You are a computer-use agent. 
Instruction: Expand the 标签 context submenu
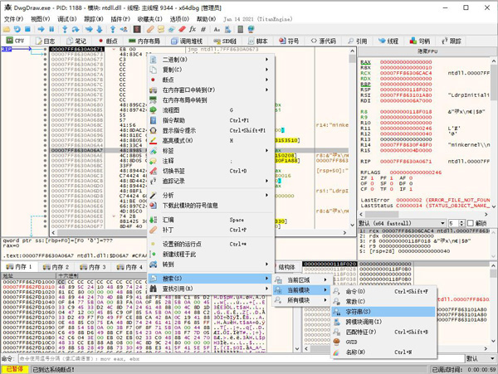coord(211,151)
